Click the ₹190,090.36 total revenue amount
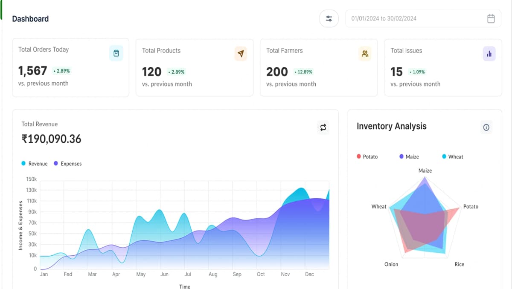The image size is (512, 289). 51,139
